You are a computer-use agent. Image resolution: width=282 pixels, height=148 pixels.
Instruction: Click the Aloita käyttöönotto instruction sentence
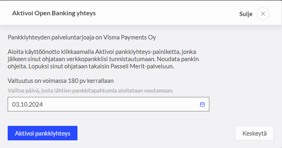click(103, 55)
